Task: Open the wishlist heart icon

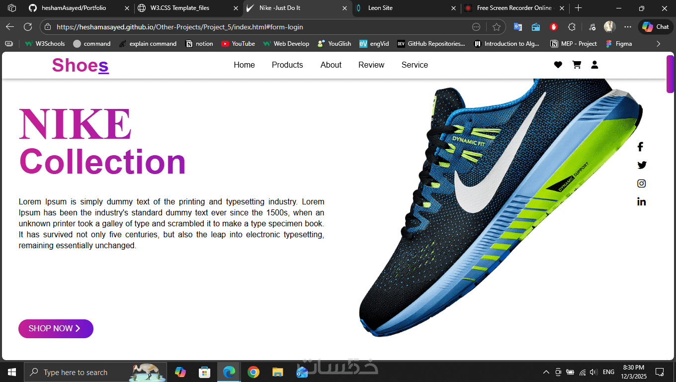Action: pyautogui.click(x=558, y=65)
